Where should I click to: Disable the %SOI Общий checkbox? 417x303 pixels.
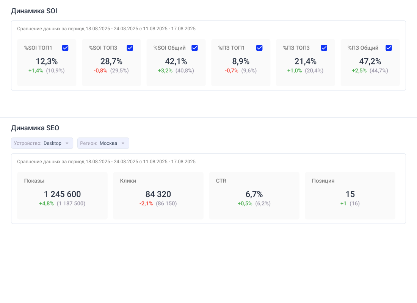coord(194,48)
